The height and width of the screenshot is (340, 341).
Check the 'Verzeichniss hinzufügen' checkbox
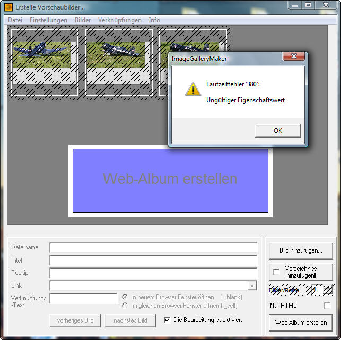[276, 272]
